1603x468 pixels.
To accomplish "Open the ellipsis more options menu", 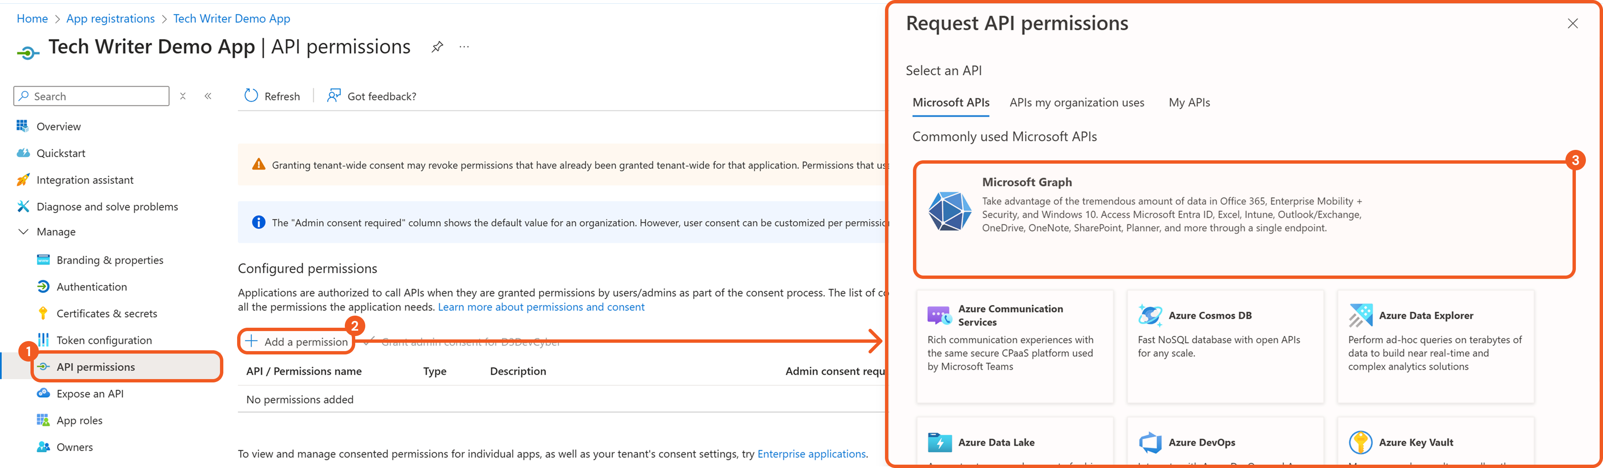I will [x=464, y=47].
